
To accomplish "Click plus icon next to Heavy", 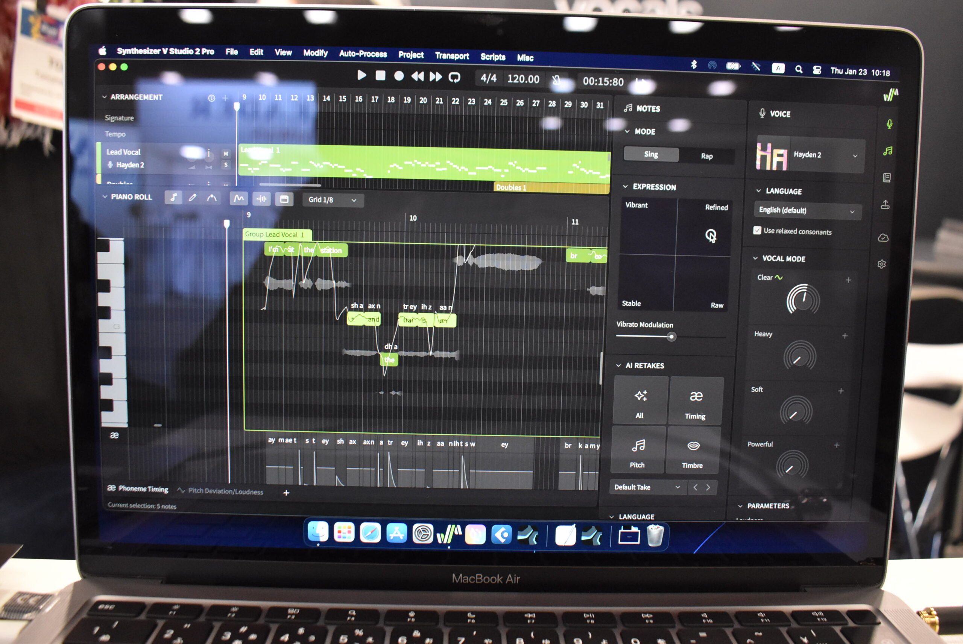I will click(845, 336).
